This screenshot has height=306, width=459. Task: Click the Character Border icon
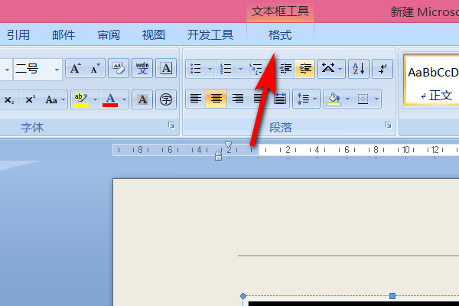pos(166,69)
